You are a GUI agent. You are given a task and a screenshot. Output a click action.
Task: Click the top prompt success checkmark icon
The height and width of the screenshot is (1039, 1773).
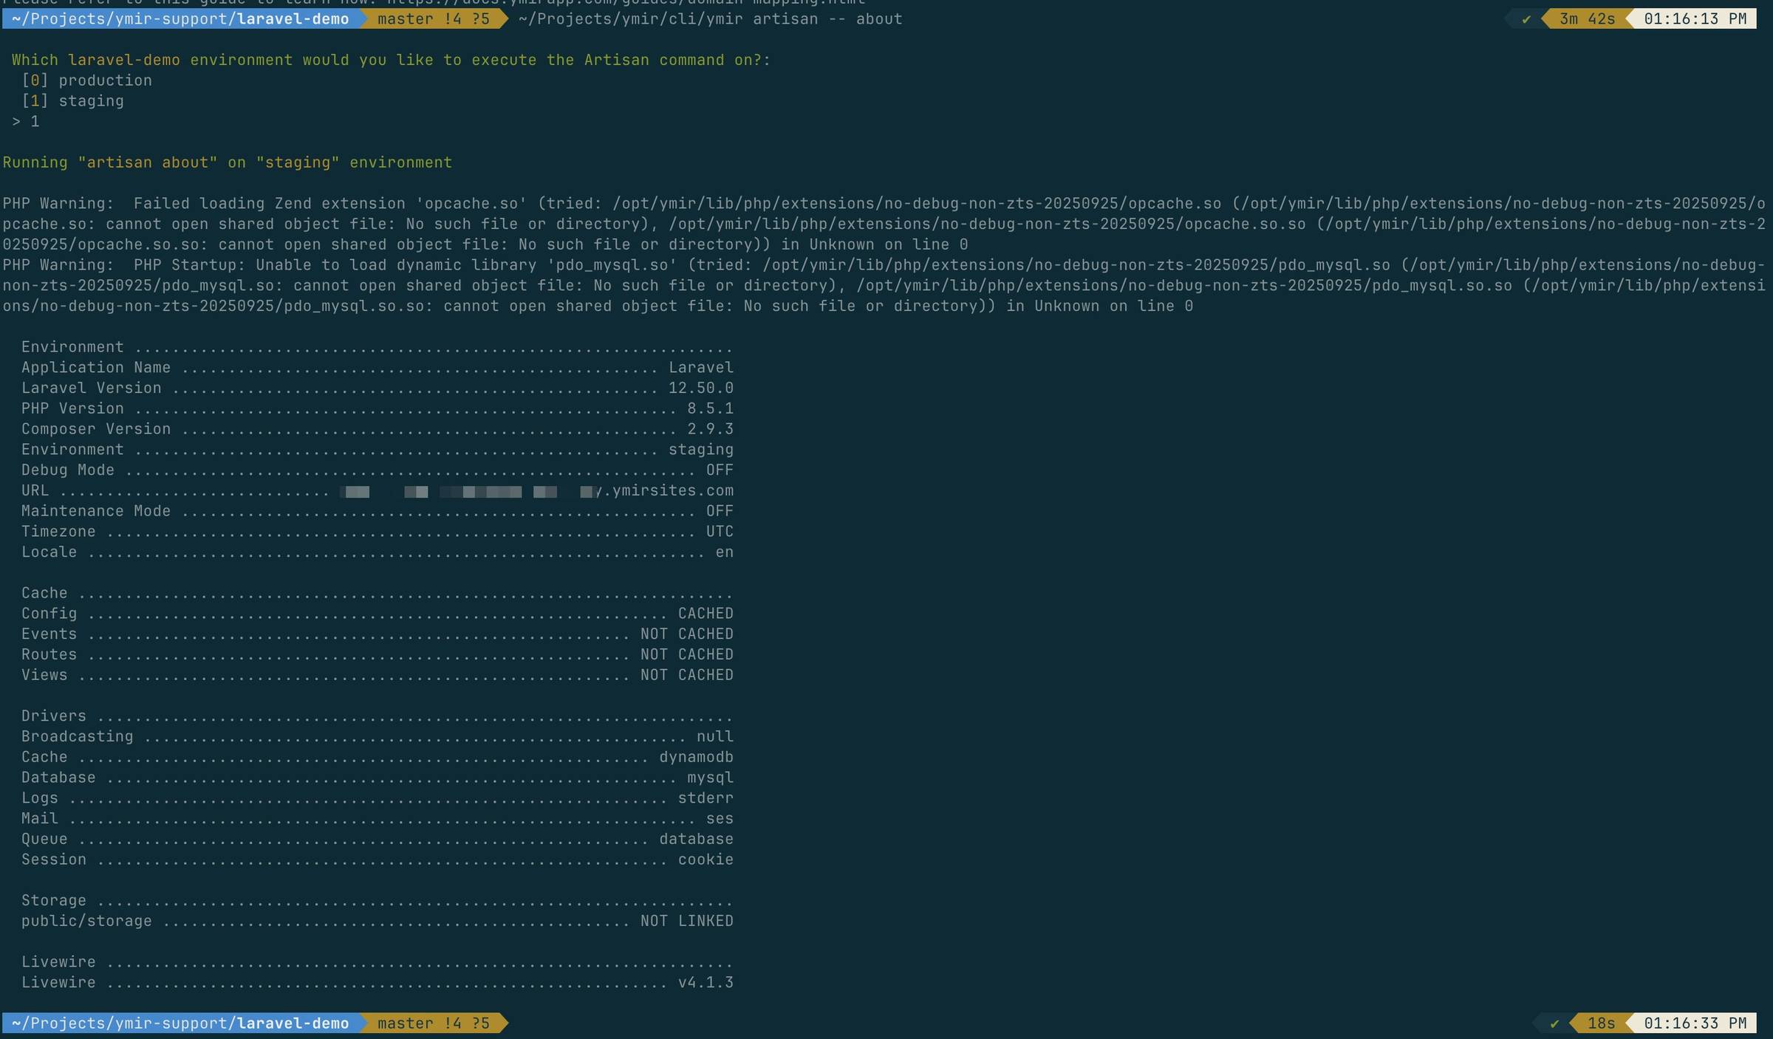click(1526, 19)
